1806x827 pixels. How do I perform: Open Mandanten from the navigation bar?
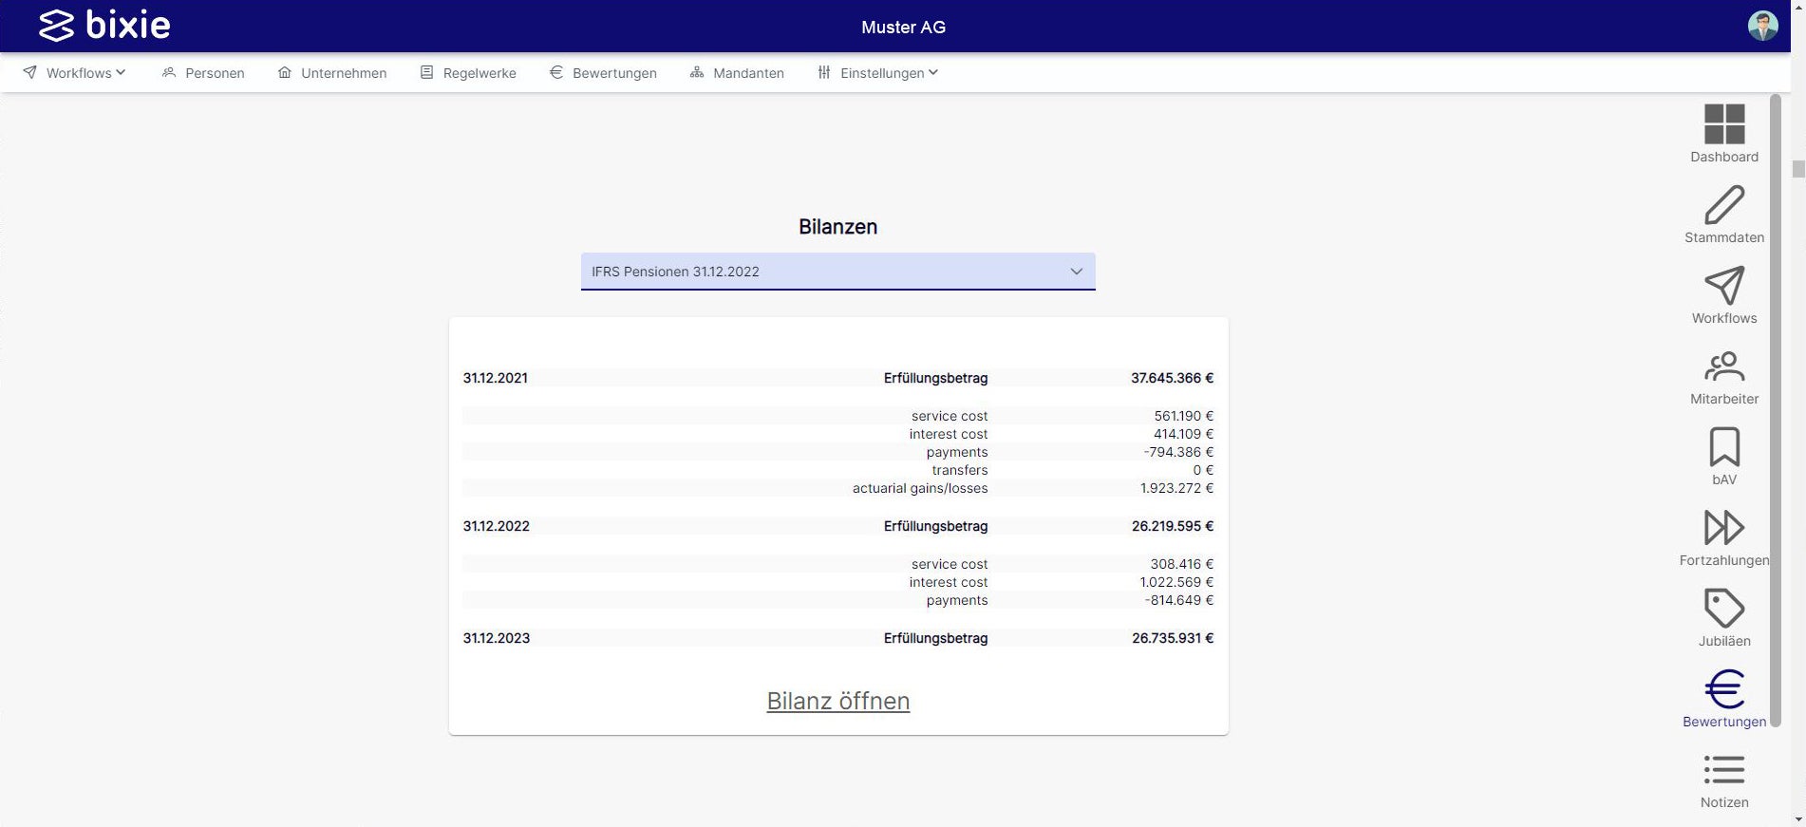[x=737, y=73]
